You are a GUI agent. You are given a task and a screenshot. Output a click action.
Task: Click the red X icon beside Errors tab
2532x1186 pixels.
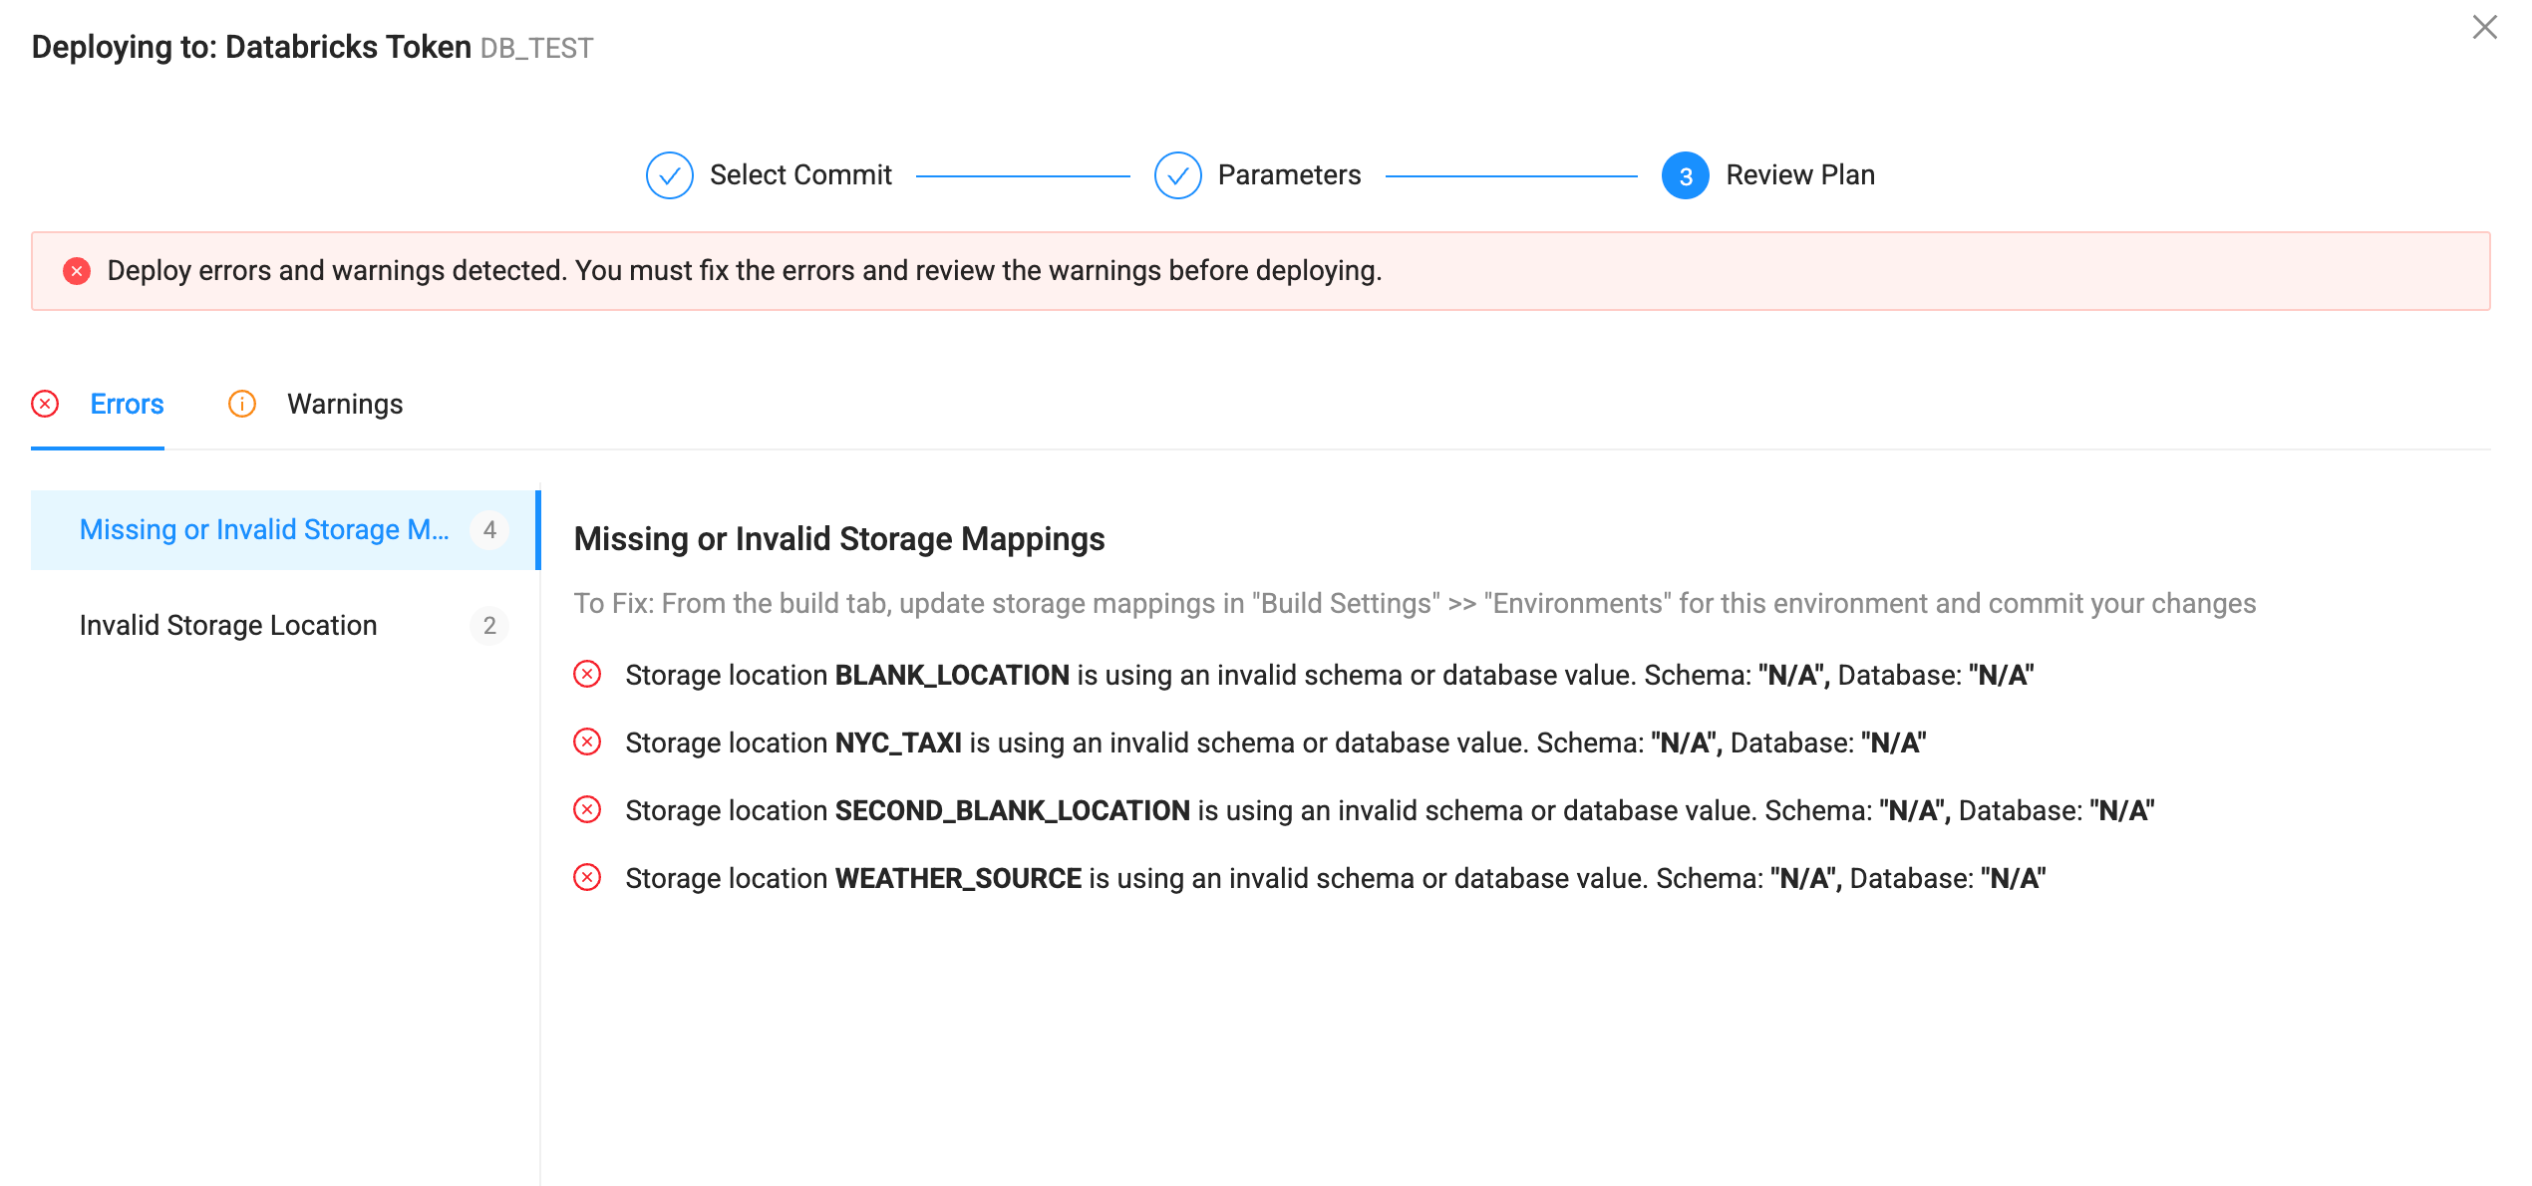coord(45,404)
